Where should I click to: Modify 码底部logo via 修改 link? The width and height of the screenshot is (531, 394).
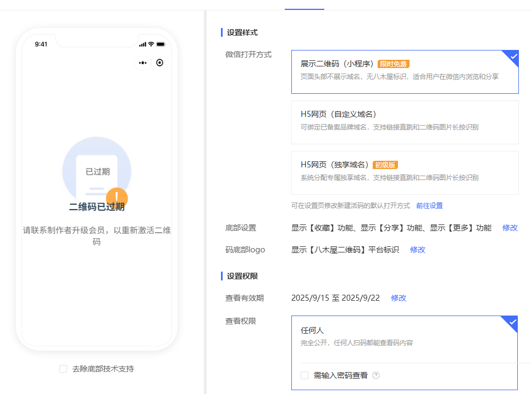[418, 250]
